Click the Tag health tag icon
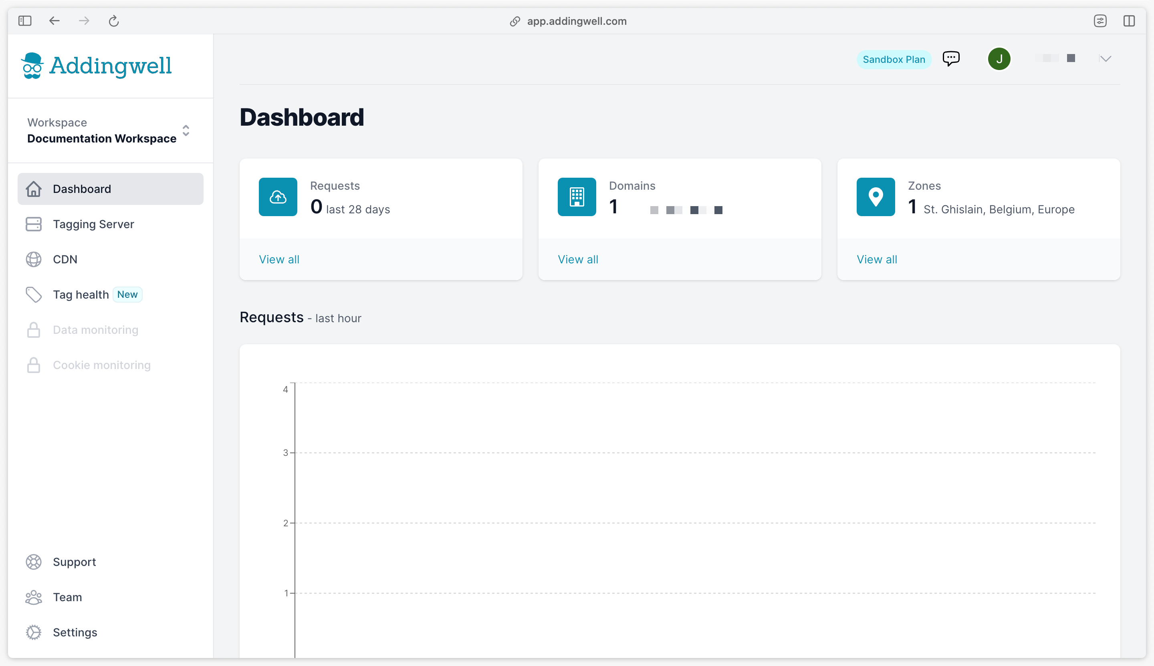The image size is (1154, 666). coord(33,295)
